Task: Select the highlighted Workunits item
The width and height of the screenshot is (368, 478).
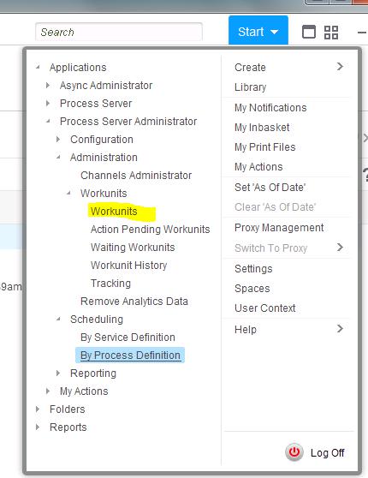Action: coord(114,212)
